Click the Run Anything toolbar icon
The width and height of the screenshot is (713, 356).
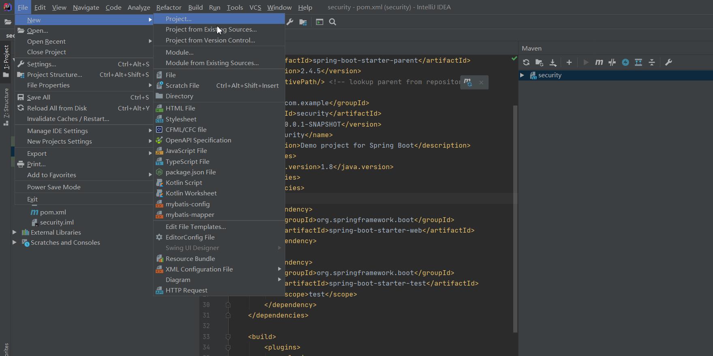[320, 22]
